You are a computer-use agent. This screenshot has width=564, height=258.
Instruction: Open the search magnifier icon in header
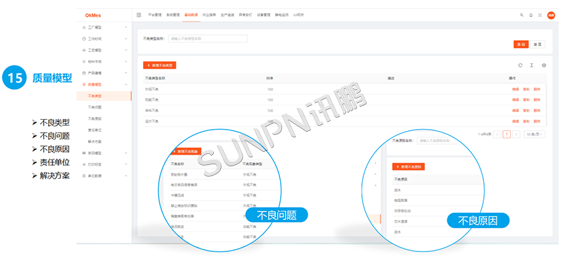coord(521,15)
